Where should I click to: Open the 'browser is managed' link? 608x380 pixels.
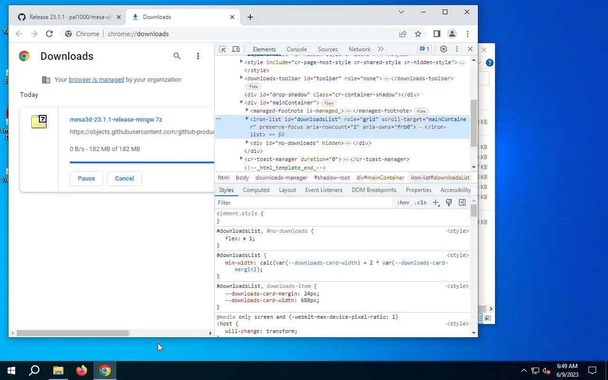[x=96, y=80]
